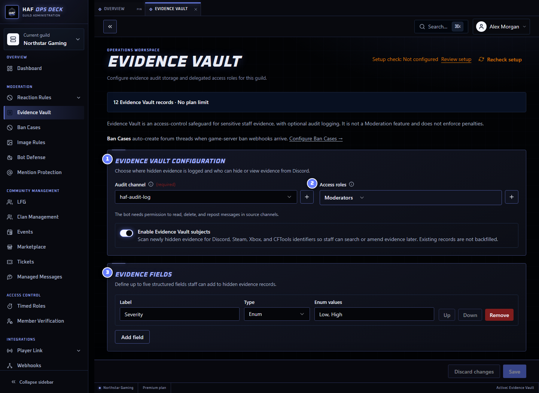The height and width of the screenshot is (393, 539).
Task: Click the Recheck setup refresh icon
Action: pyautogui.click(x=481, y=59)
